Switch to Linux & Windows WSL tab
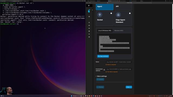The height and width of the screenshot is (97, 173). coord(105,30)
